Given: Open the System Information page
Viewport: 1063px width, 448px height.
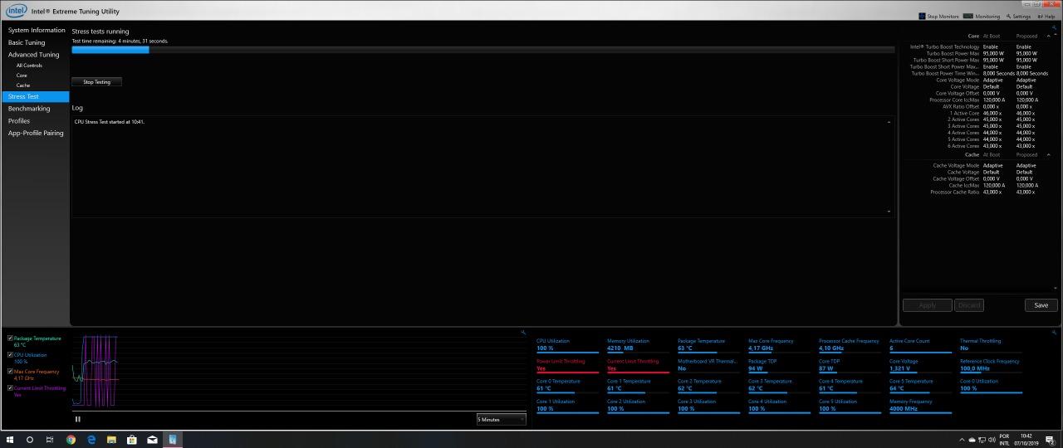Looking at the screenshot, I should point(37,31).
